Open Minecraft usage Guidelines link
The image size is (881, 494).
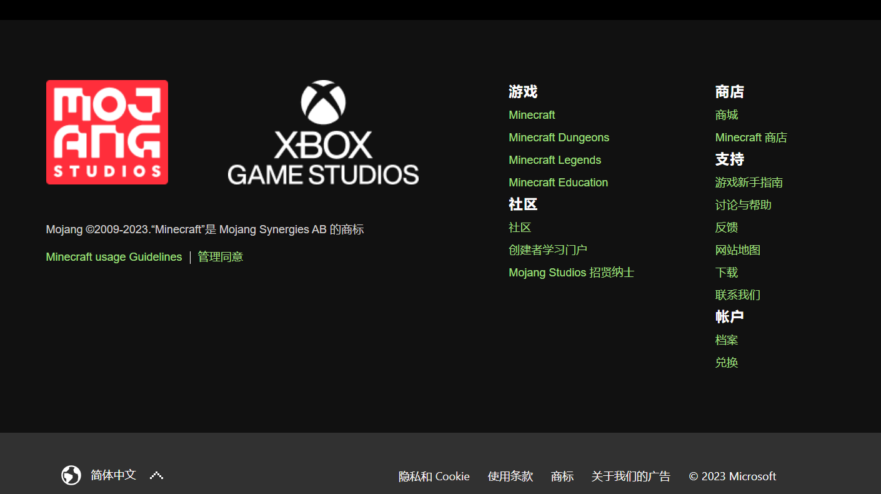(114, 257)
